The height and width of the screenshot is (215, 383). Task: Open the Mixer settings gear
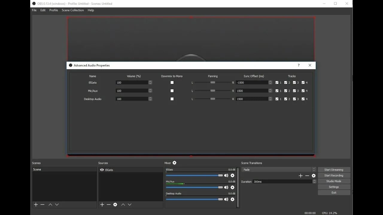click(x=174, y=163)
